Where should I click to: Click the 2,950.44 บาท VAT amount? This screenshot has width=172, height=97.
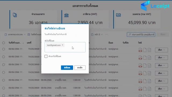click(x=90, y=23)
